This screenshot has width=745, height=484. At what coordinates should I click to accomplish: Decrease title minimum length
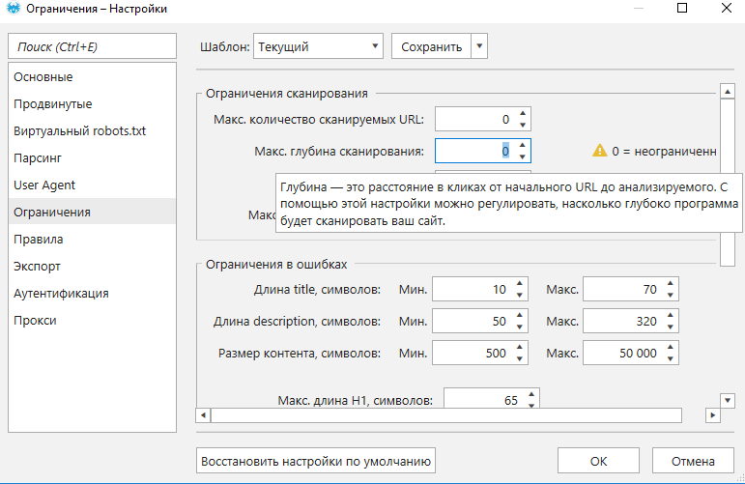click(520, 295)
